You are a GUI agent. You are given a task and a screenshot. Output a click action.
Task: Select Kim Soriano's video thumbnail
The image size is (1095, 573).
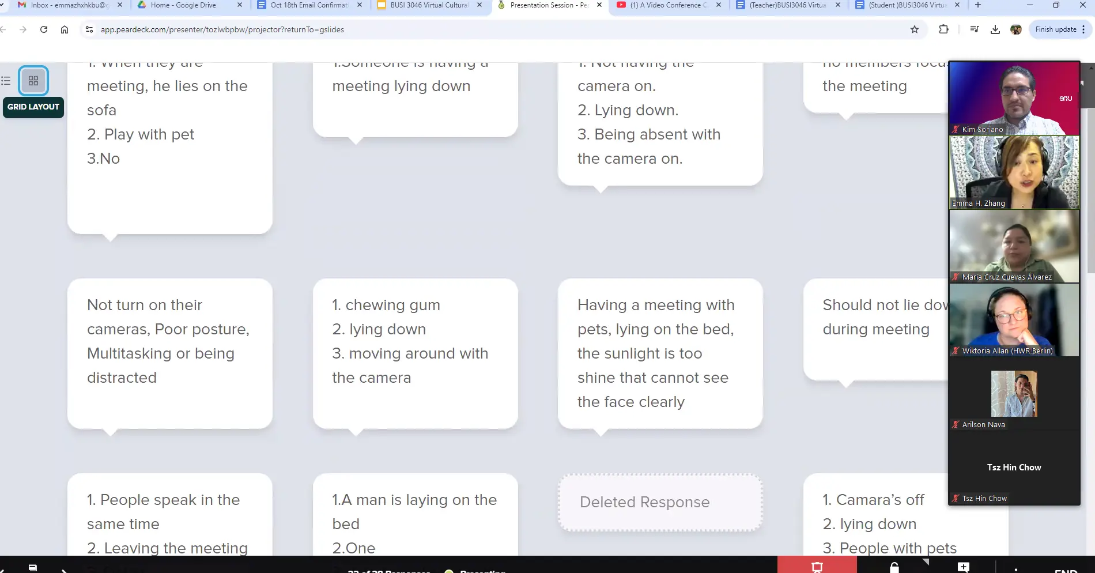tap(1014, 99)
